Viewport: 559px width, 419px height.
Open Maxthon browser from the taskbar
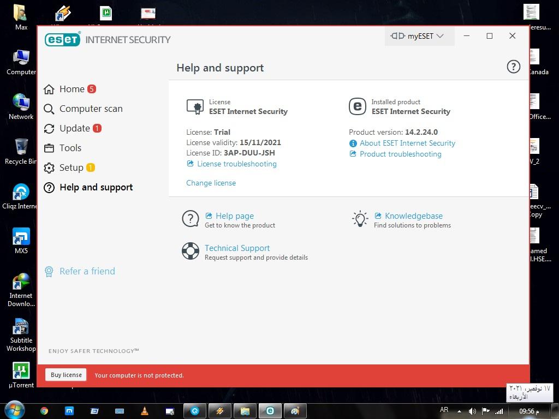pyautogui.click(x=69, y=411)
